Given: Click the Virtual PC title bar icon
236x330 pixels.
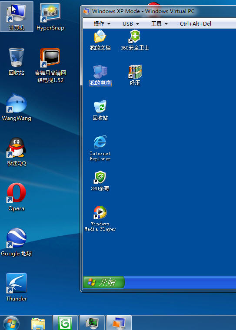Looking at the screenshot, I should (86, 11).
